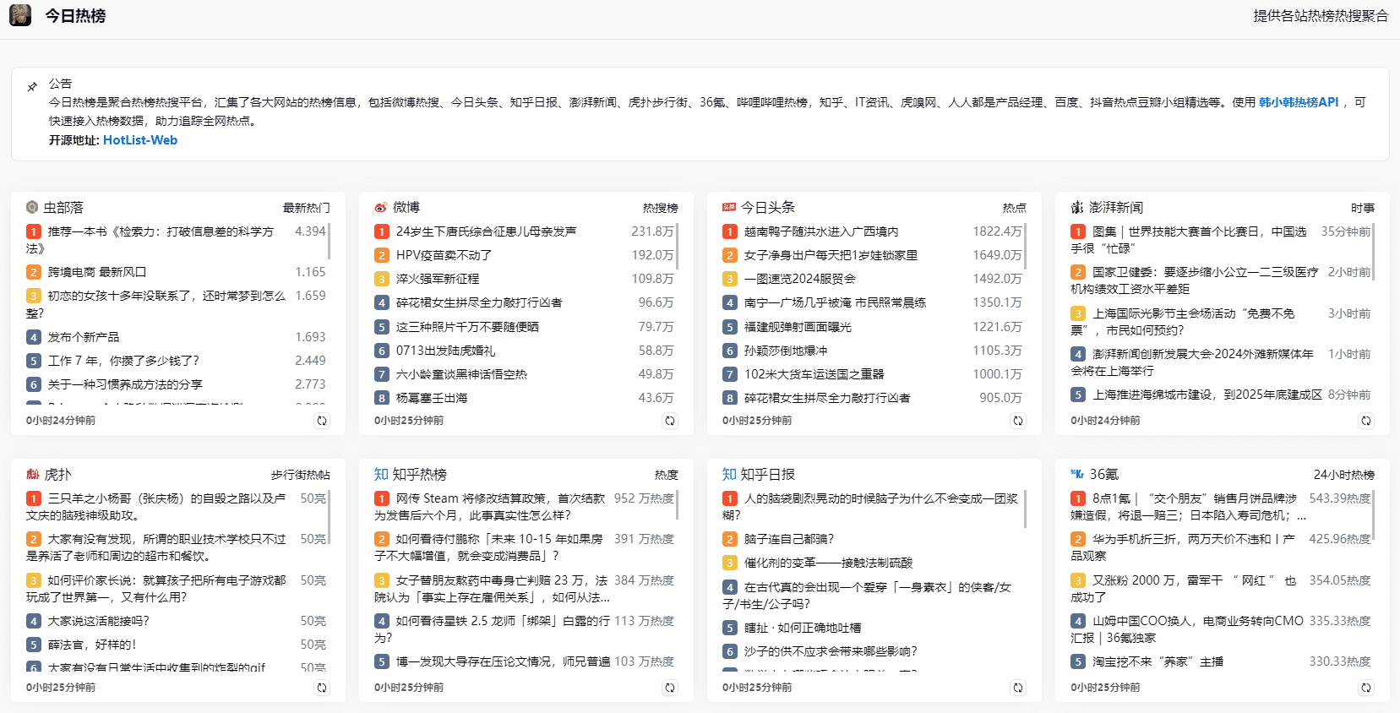Image resolution: width=1400 pixels, height=713 pixels.
Task: Click the 虫部落 site icon
Action: click(32, 207)
